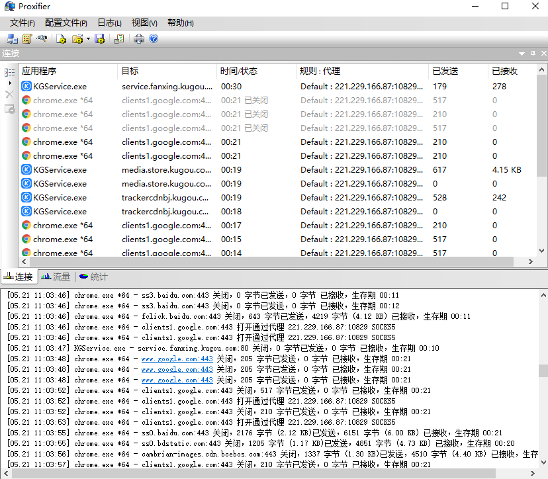Switch to the 连接 tab

[x=20, y=277]
